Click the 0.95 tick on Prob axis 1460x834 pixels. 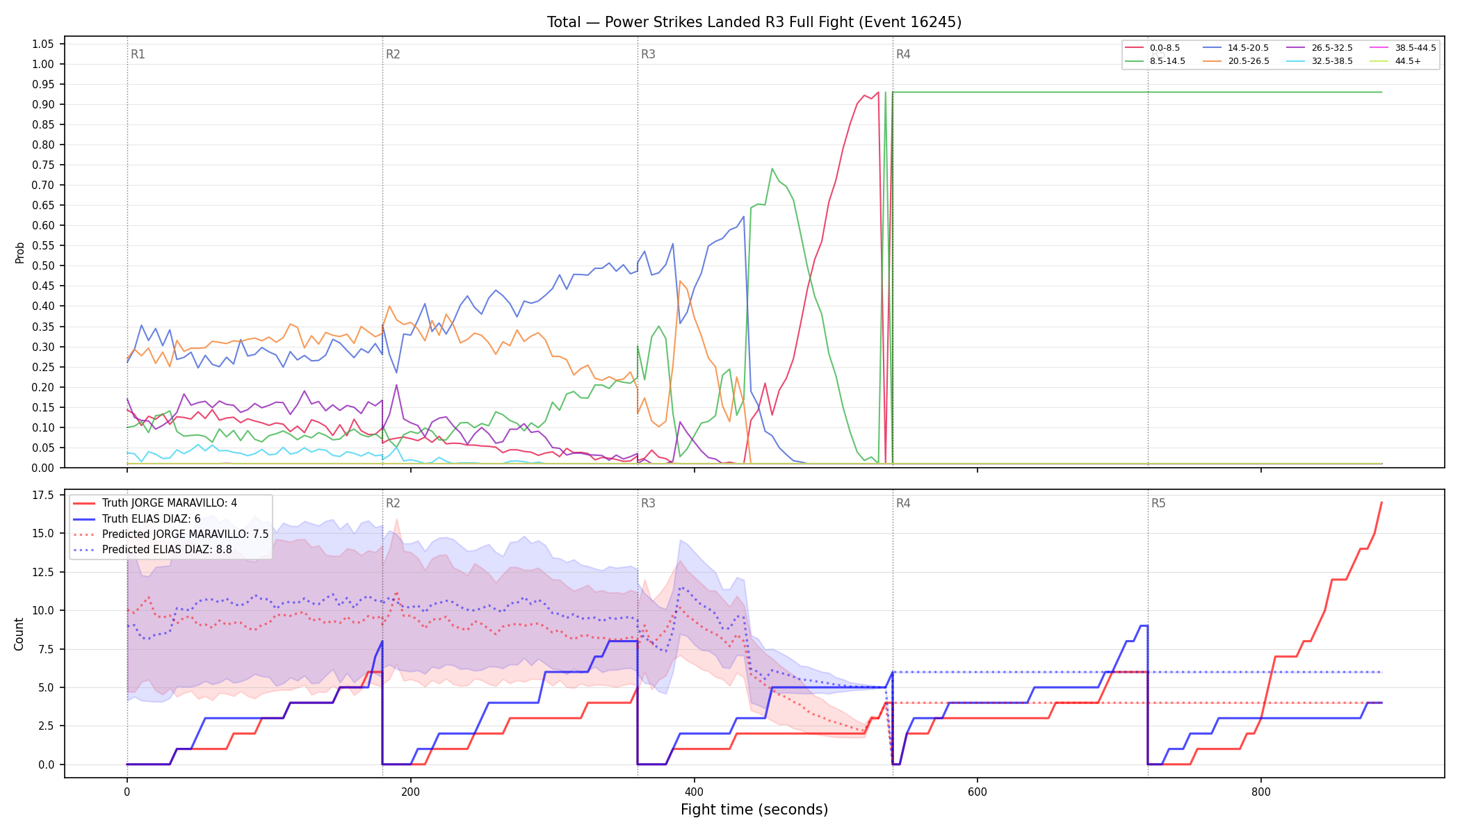tap(43, 84)
